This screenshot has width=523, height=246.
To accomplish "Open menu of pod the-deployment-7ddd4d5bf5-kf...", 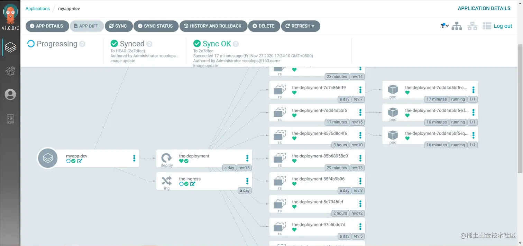I will 474,112.
